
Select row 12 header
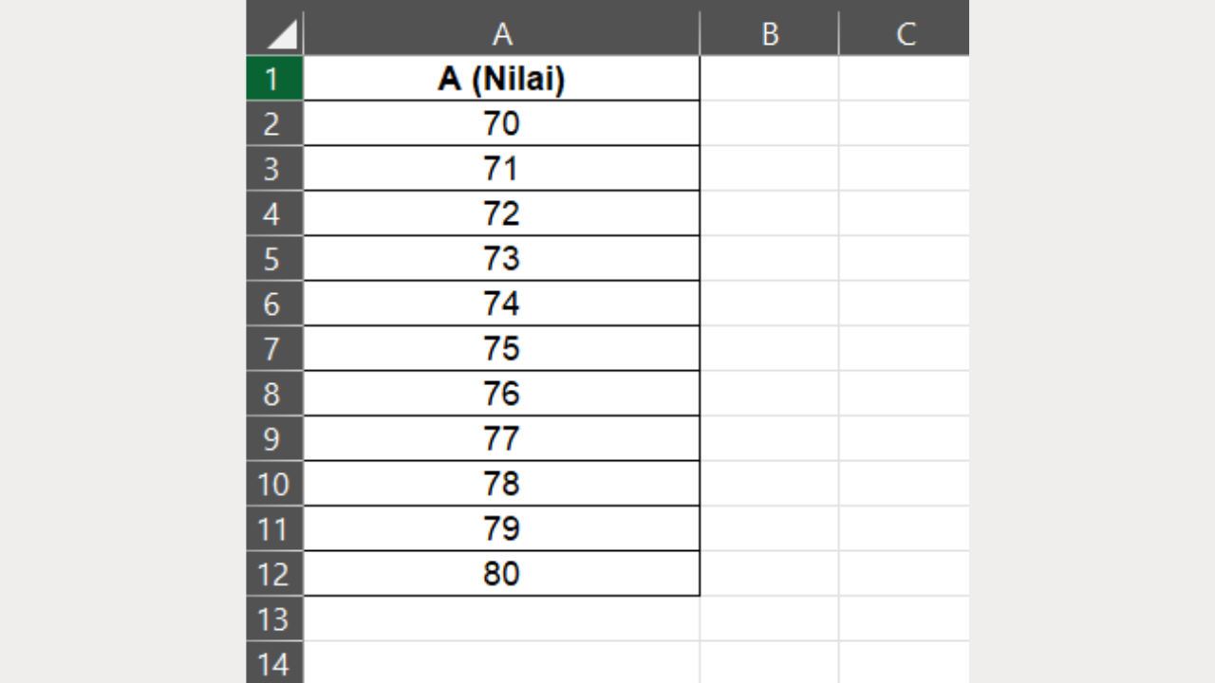[274, 573]
